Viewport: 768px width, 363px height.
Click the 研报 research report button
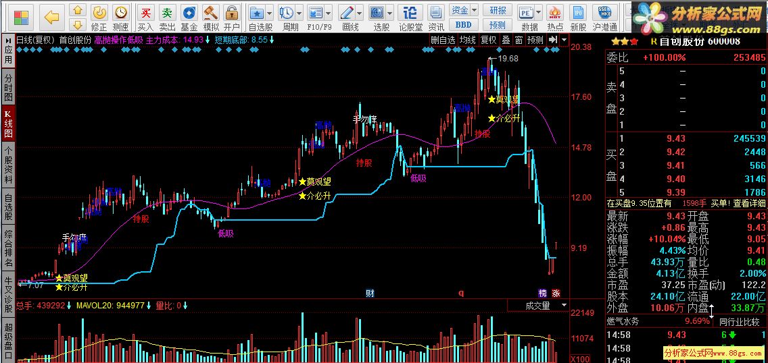[x=498, y=9]
